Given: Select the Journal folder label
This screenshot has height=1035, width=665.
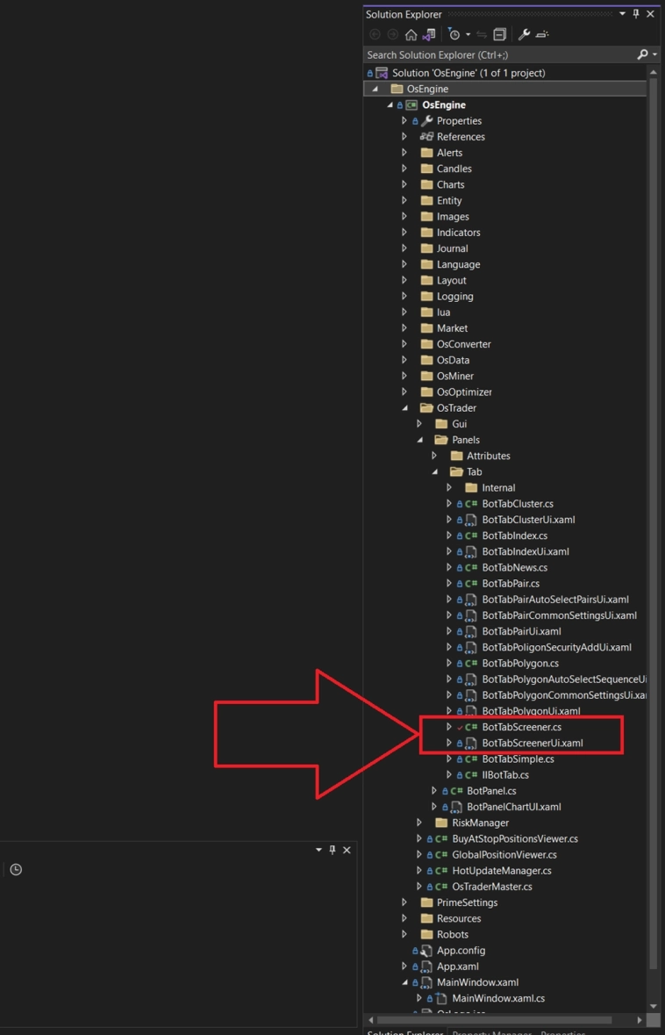Looking at the screenshot, I should coord(453,248).
